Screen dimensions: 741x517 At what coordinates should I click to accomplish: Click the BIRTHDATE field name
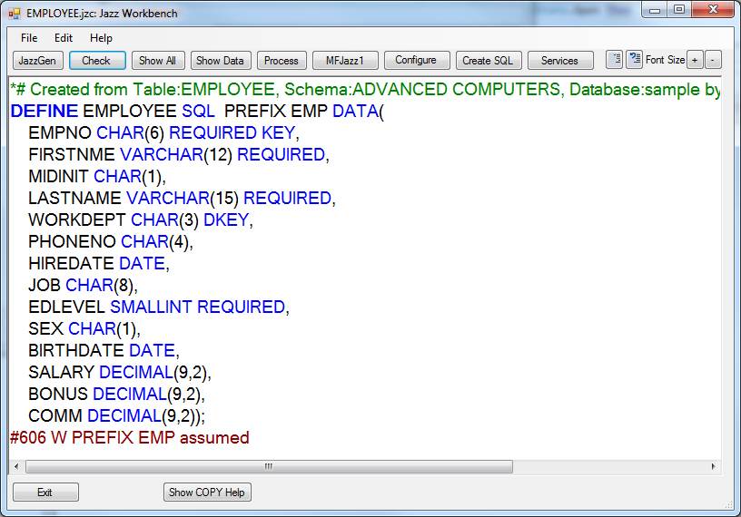(x=76, y=350)
